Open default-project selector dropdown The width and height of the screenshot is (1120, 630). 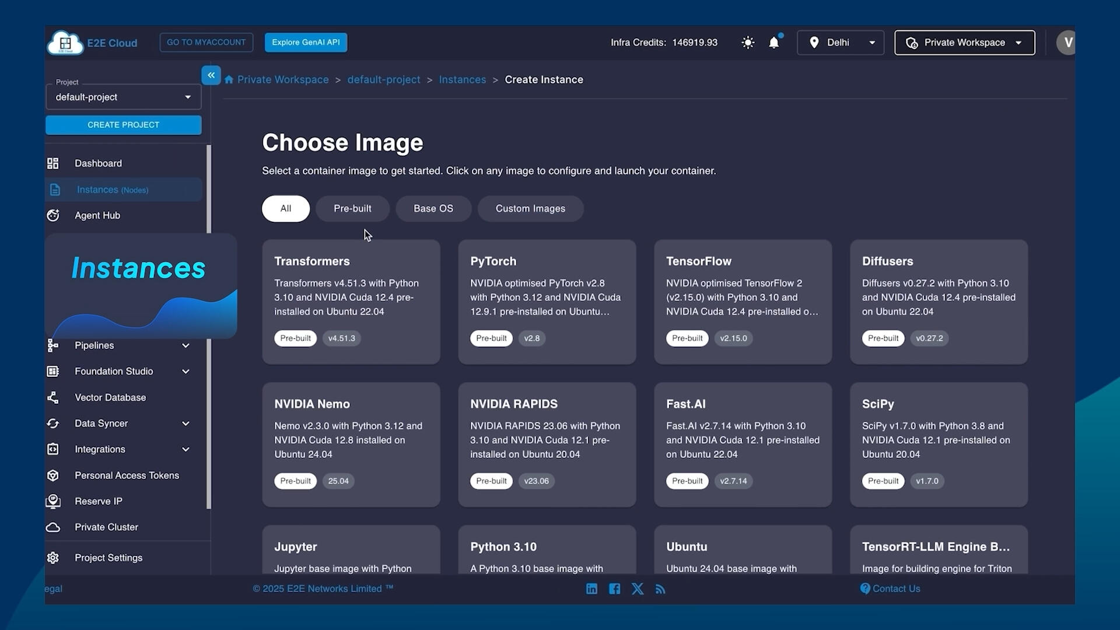123,97
